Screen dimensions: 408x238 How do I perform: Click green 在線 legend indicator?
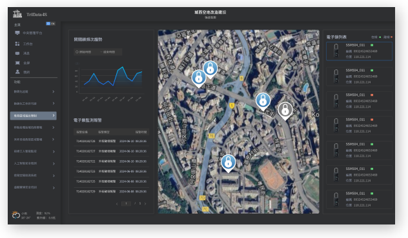pos(380,37)
